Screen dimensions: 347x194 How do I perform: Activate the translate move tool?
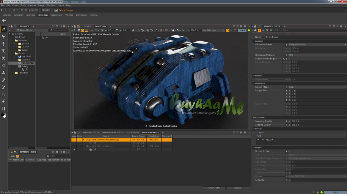(4, 44)
